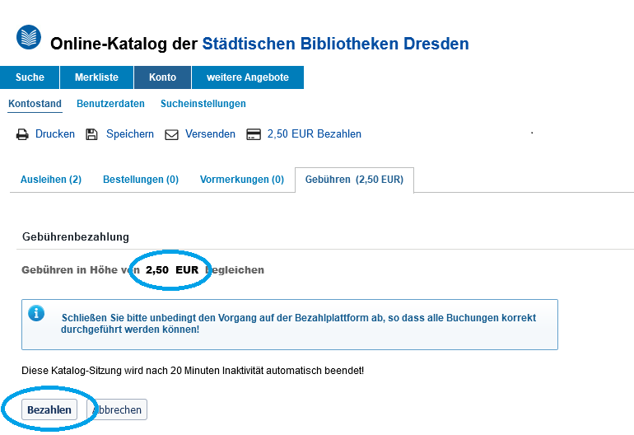Switch to the Bestellungen (0) tab
The image size is (634, 435).
[141, 180]
